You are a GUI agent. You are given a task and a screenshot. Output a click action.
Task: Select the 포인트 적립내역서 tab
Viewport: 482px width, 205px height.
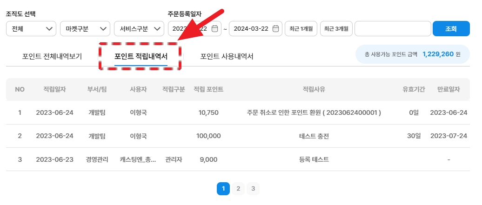pyautogui.click(x=141, y=57)
